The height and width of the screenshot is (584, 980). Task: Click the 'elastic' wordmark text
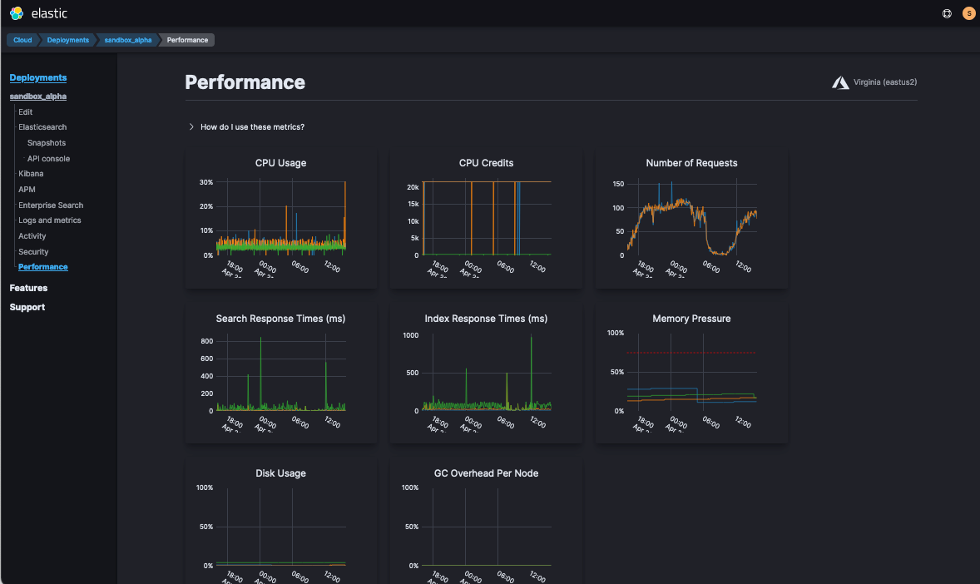(49, 13)
